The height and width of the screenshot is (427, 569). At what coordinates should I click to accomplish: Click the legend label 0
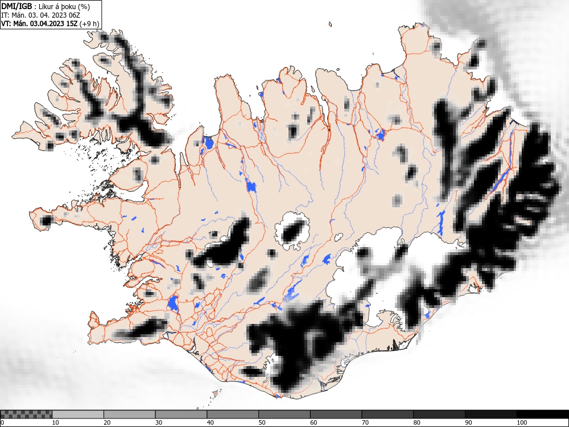point(2,422)
